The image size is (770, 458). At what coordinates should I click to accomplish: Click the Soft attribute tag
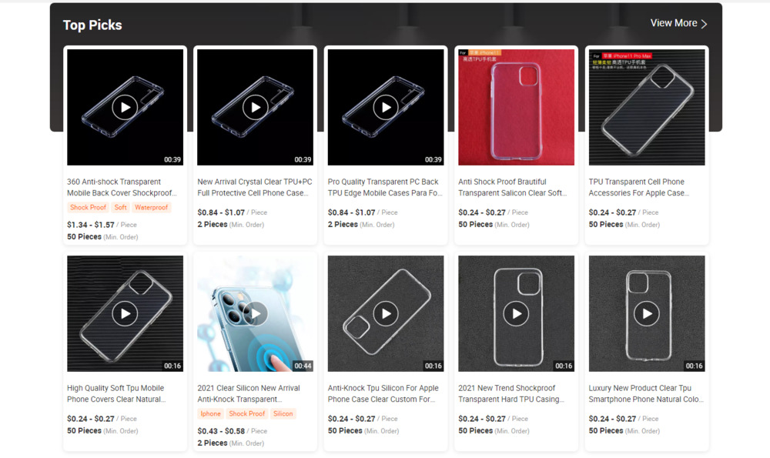point(120,208)
